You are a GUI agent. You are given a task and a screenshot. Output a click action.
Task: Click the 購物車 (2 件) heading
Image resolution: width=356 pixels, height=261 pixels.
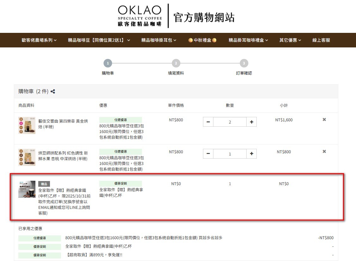click(34, 91)
